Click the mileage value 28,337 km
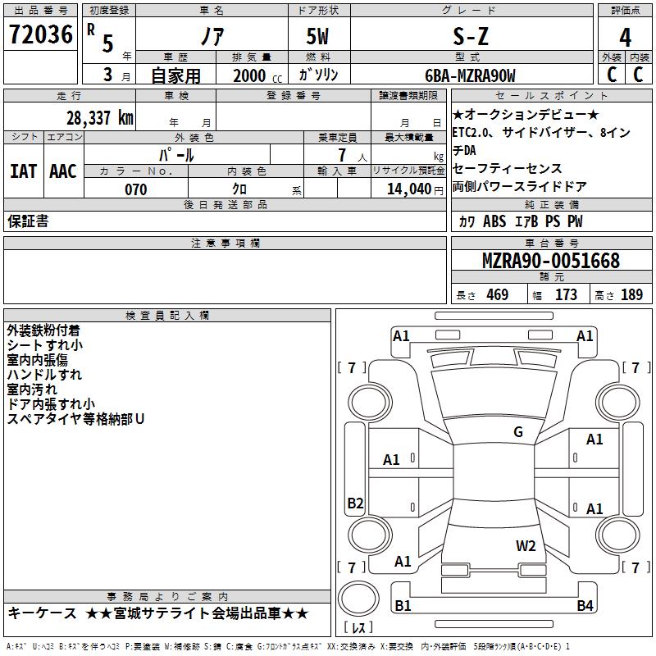Screen dimensions: 656x656 coord(99,117)
